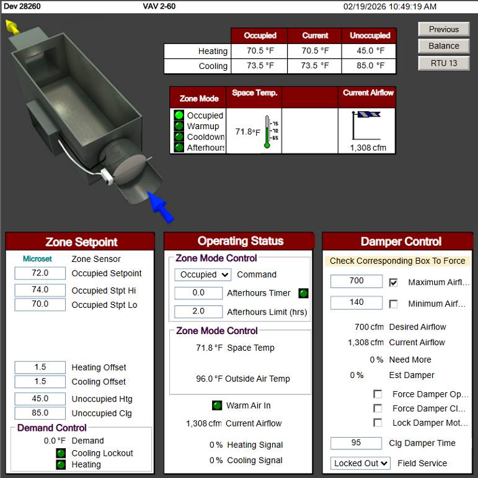The width and height of the screenshot is (478, 478).
Task: Click the Afterhours Timer green indicator
Action: click(303, 293)
